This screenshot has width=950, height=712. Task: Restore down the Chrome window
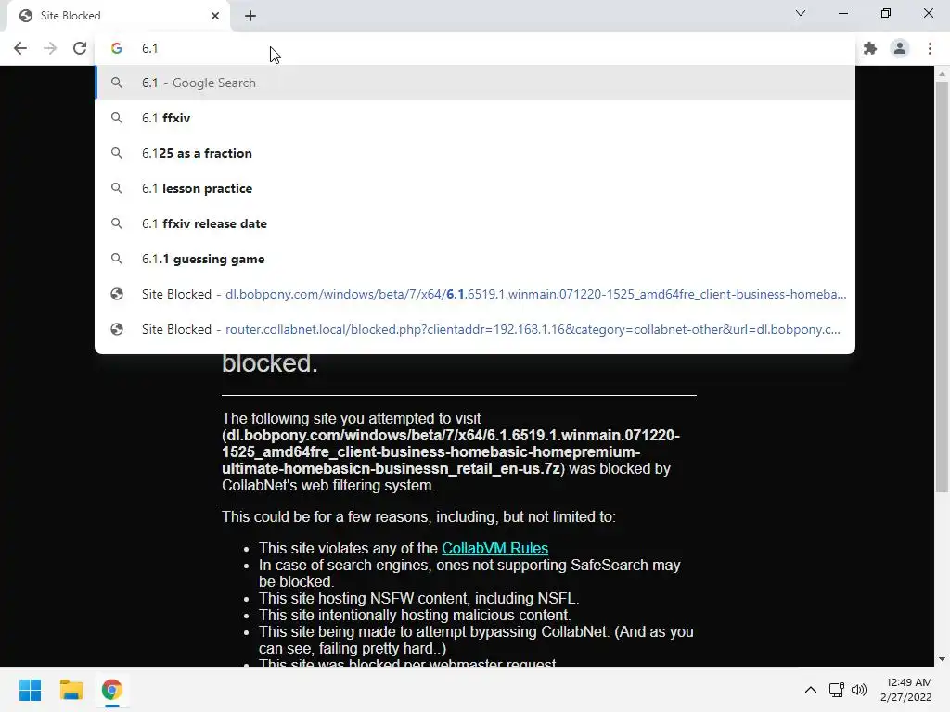click(886, 13)
